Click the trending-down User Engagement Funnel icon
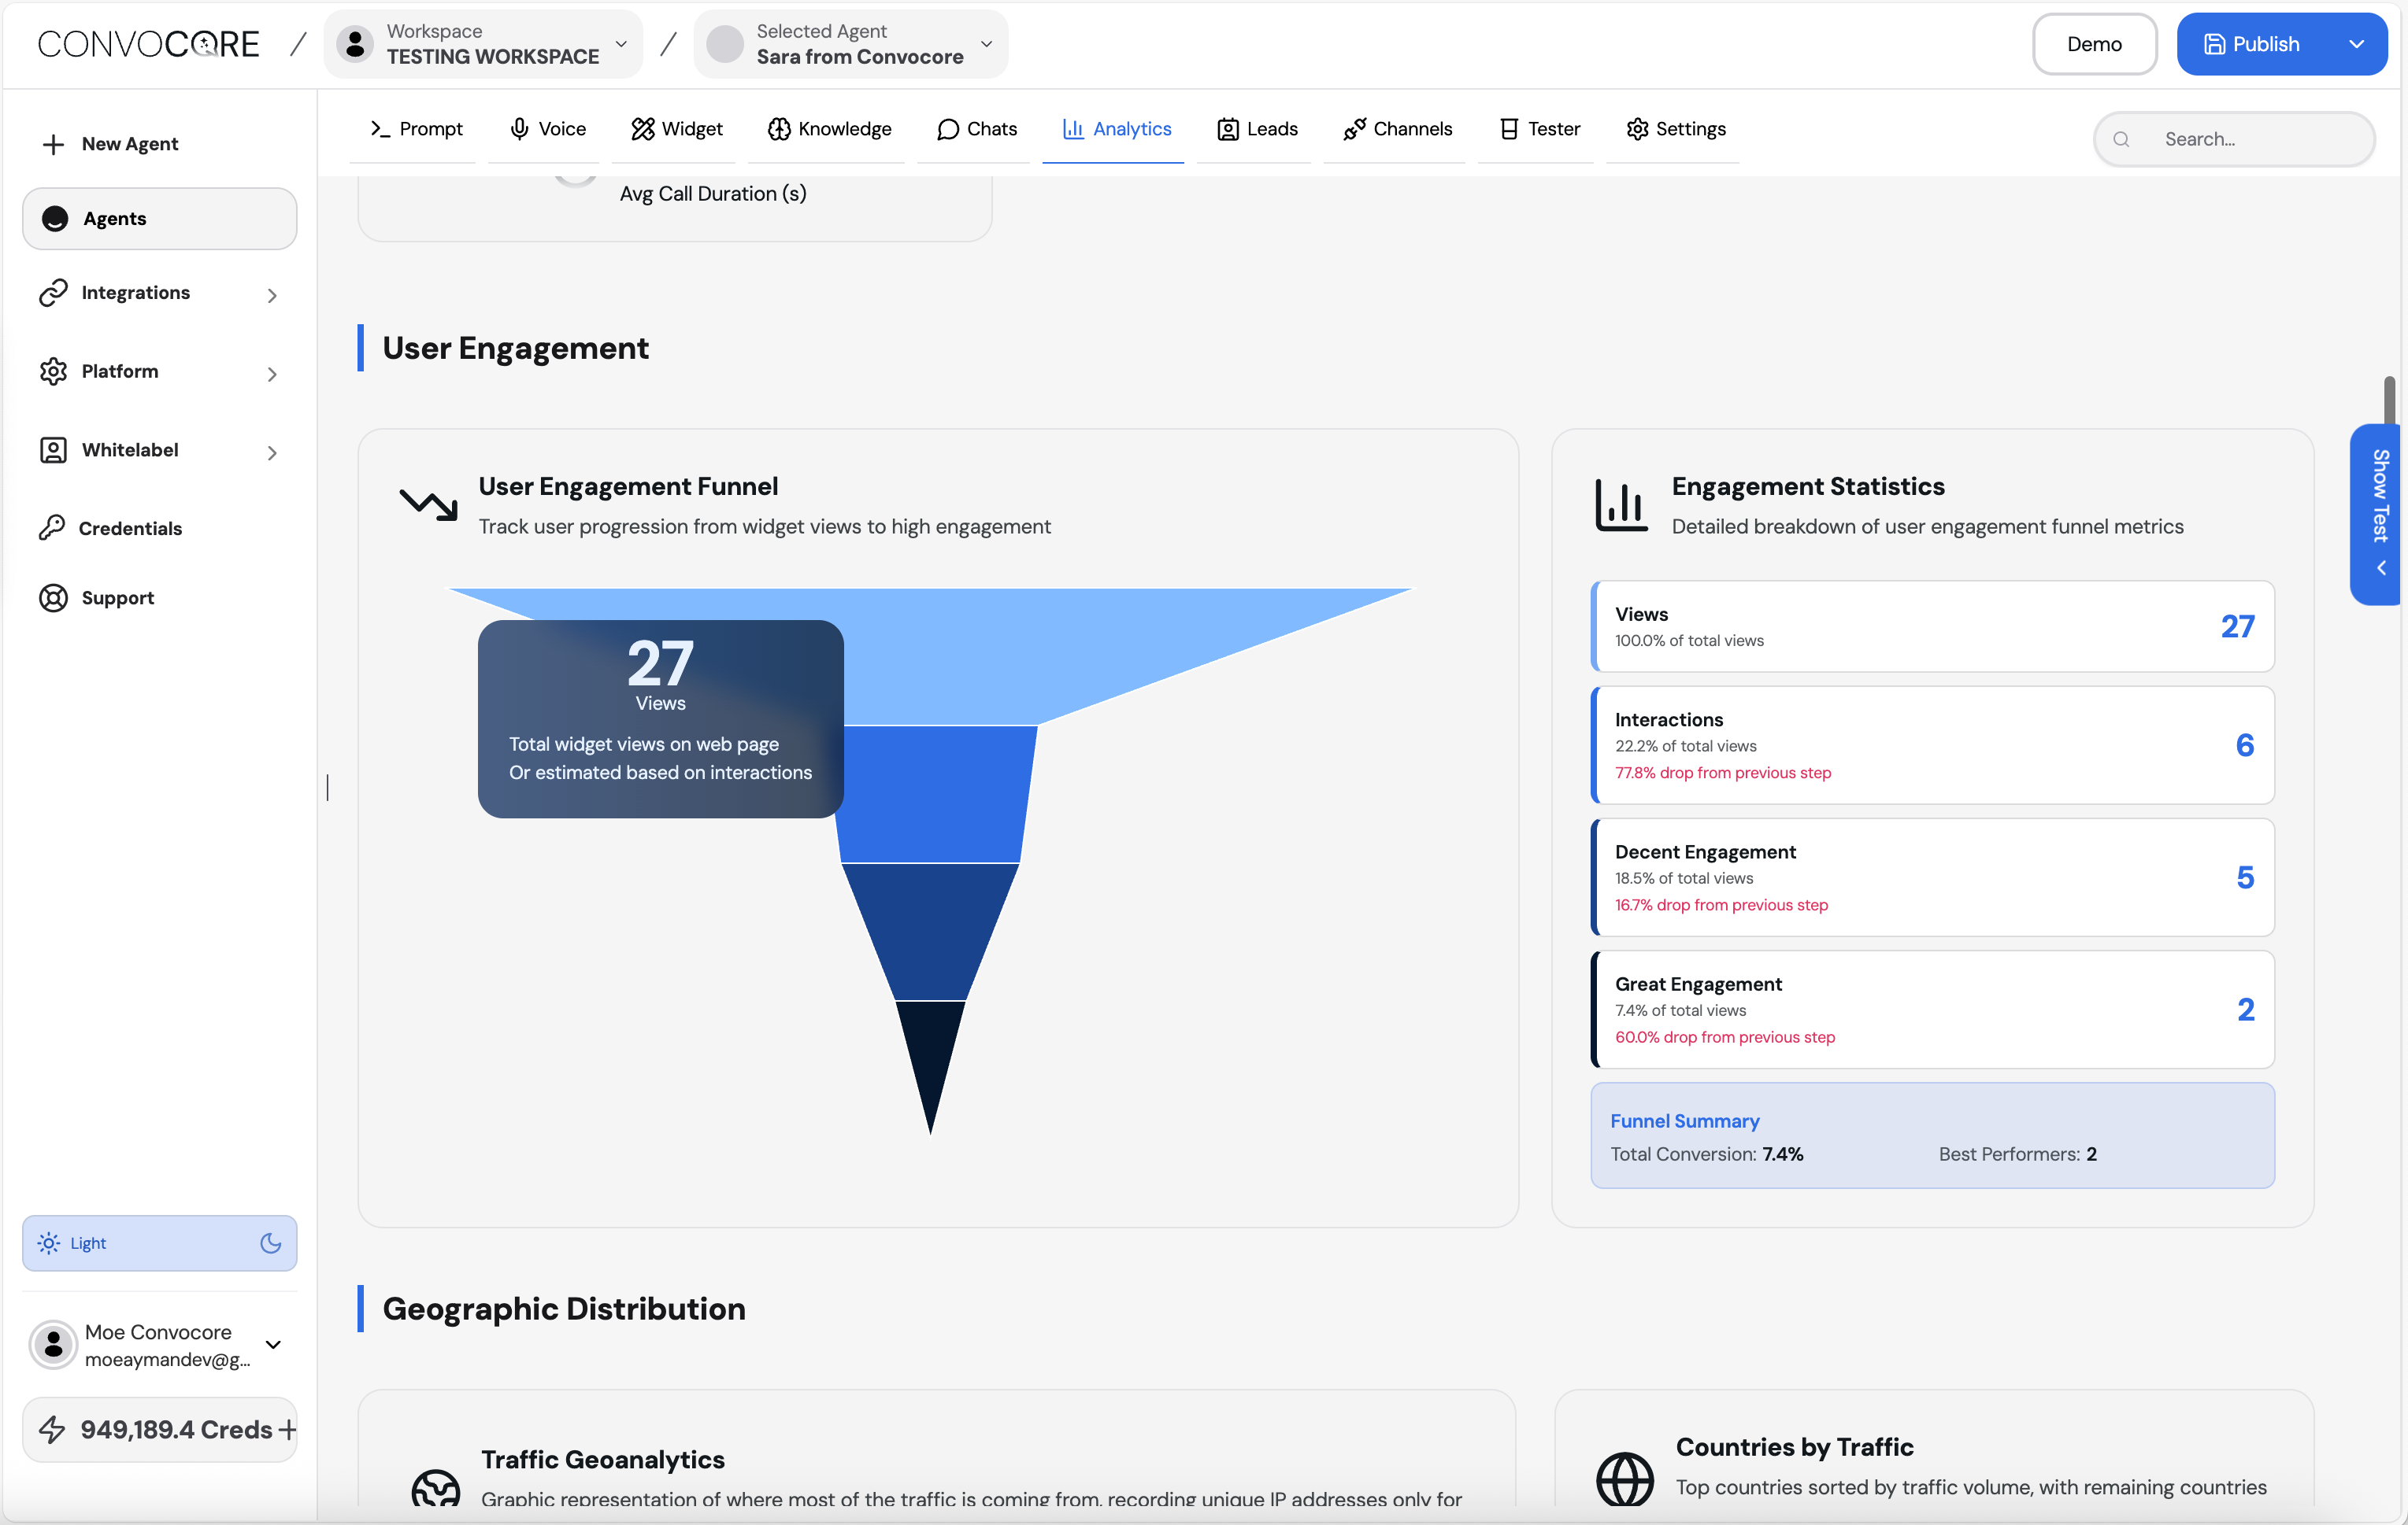Viewport: 2408px width, 1525px height. (x=428, y=504)
